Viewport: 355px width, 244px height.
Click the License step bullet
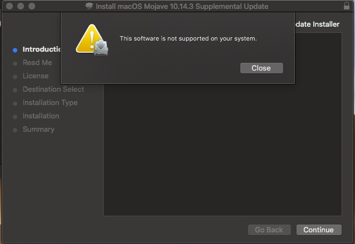tap(15, 77)
